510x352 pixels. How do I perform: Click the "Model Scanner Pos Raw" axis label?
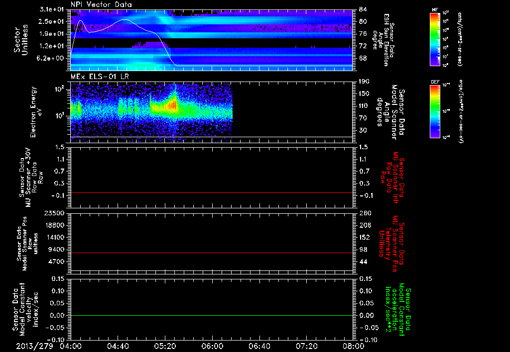pyautogui.click(x=27, y=244)
